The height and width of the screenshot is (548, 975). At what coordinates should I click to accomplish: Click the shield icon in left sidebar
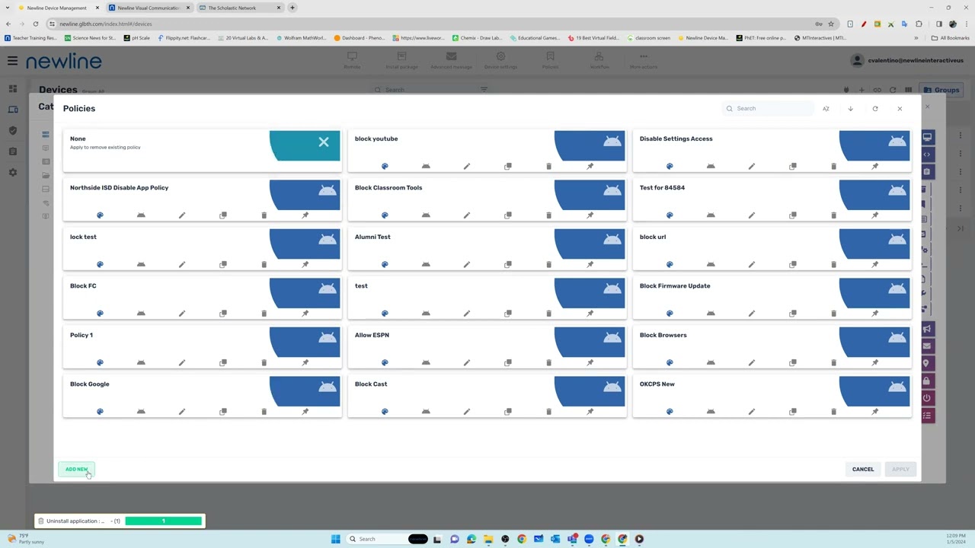[x=12, y=131]
